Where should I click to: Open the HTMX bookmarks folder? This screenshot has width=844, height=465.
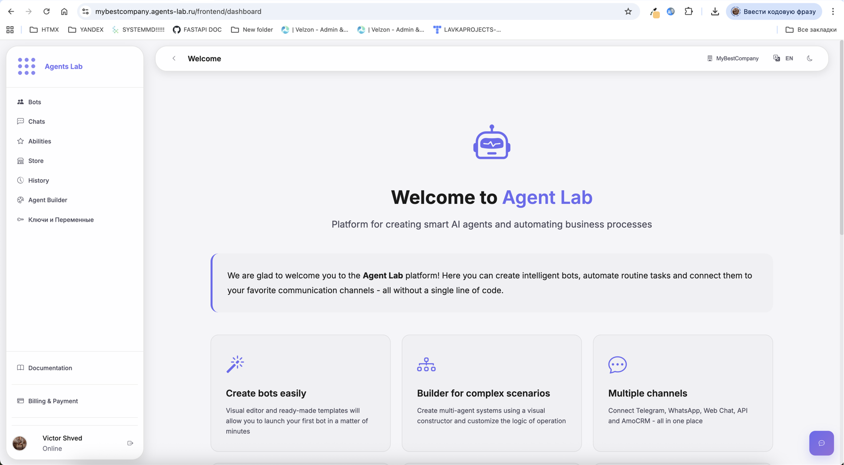pyautogui.click(x=43, y=30)
